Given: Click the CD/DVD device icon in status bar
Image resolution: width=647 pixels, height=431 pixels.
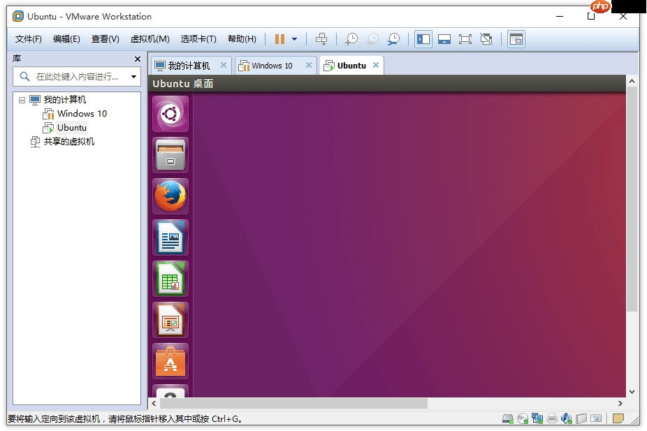Looking at the screenshot, I should point(523,418).
